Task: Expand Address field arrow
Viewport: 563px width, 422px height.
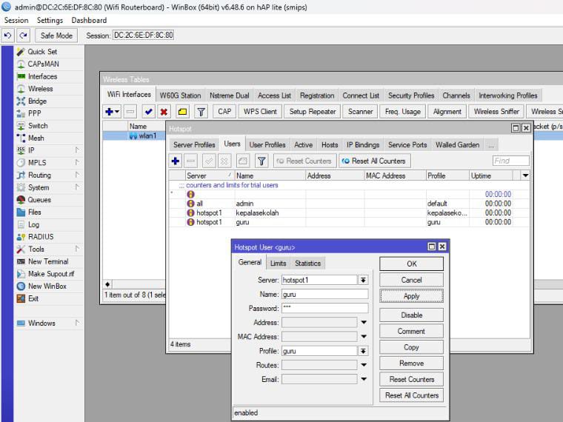Action: [364, 323]
